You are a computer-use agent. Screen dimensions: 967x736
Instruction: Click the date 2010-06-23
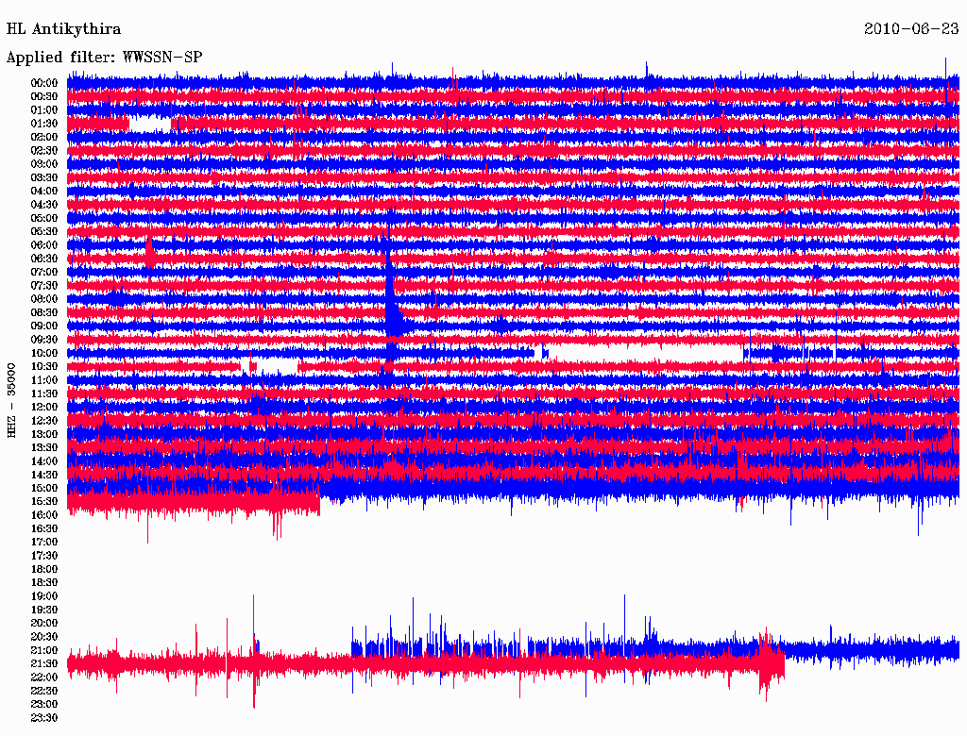(911, 28)
